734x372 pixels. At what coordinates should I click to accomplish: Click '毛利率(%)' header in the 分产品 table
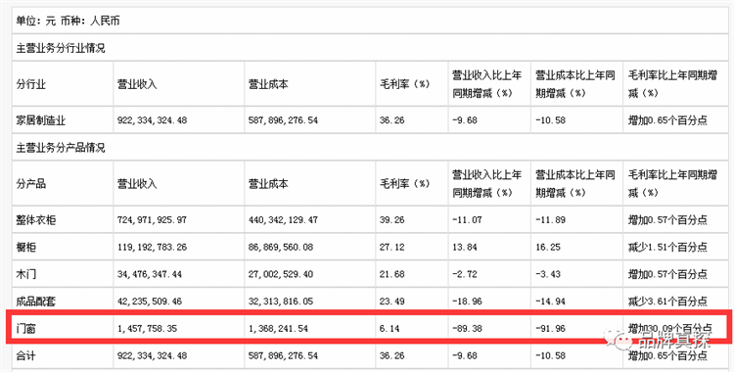(404, 184)
